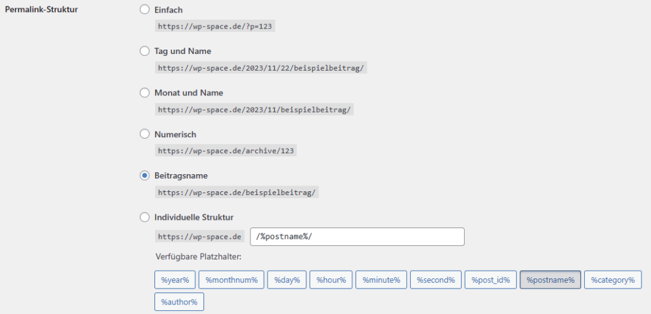Pick the Numerisch radio button

click(x=144, y=134)
